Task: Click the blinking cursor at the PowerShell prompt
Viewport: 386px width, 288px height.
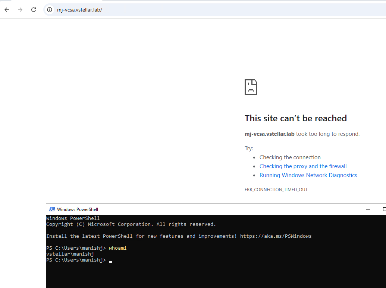Action: tap(110, 261)
